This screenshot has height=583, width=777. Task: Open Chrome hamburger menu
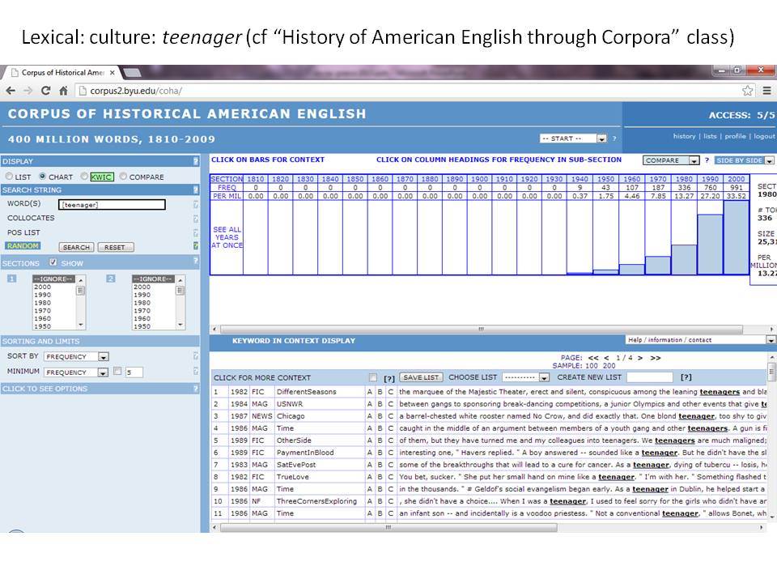pos(766,91)
